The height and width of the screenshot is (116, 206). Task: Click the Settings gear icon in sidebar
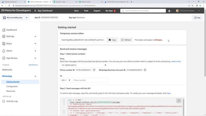(4, 36)
